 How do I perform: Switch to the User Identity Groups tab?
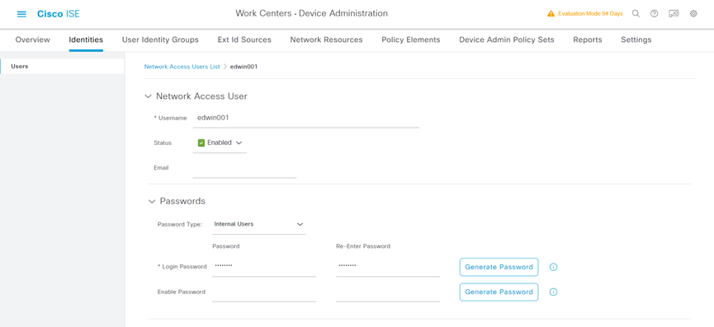tap(160, 40)
